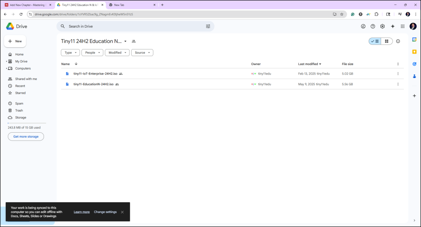Bookmark this page star icon

tap(342, 14)
